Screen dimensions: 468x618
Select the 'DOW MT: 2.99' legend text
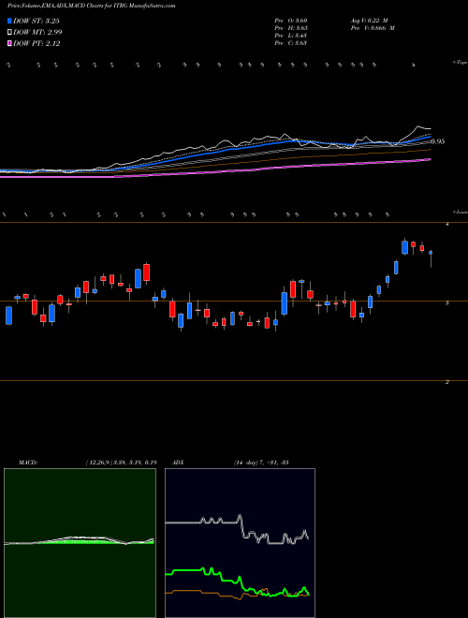click(x=37, y=32)
